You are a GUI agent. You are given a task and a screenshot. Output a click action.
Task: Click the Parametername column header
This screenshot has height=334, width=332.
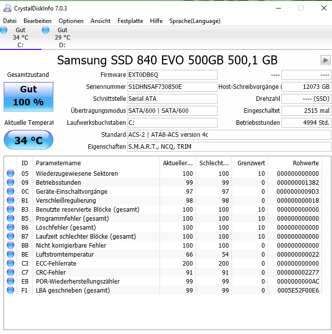pos(96,163)
